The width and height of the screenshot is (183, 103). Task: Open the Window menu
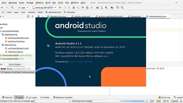(x=75, y=3)
